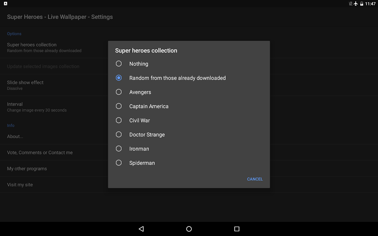Open the Slide show effect setting
The width and height of the screenshot is (378, 236).
click(25, 85)
